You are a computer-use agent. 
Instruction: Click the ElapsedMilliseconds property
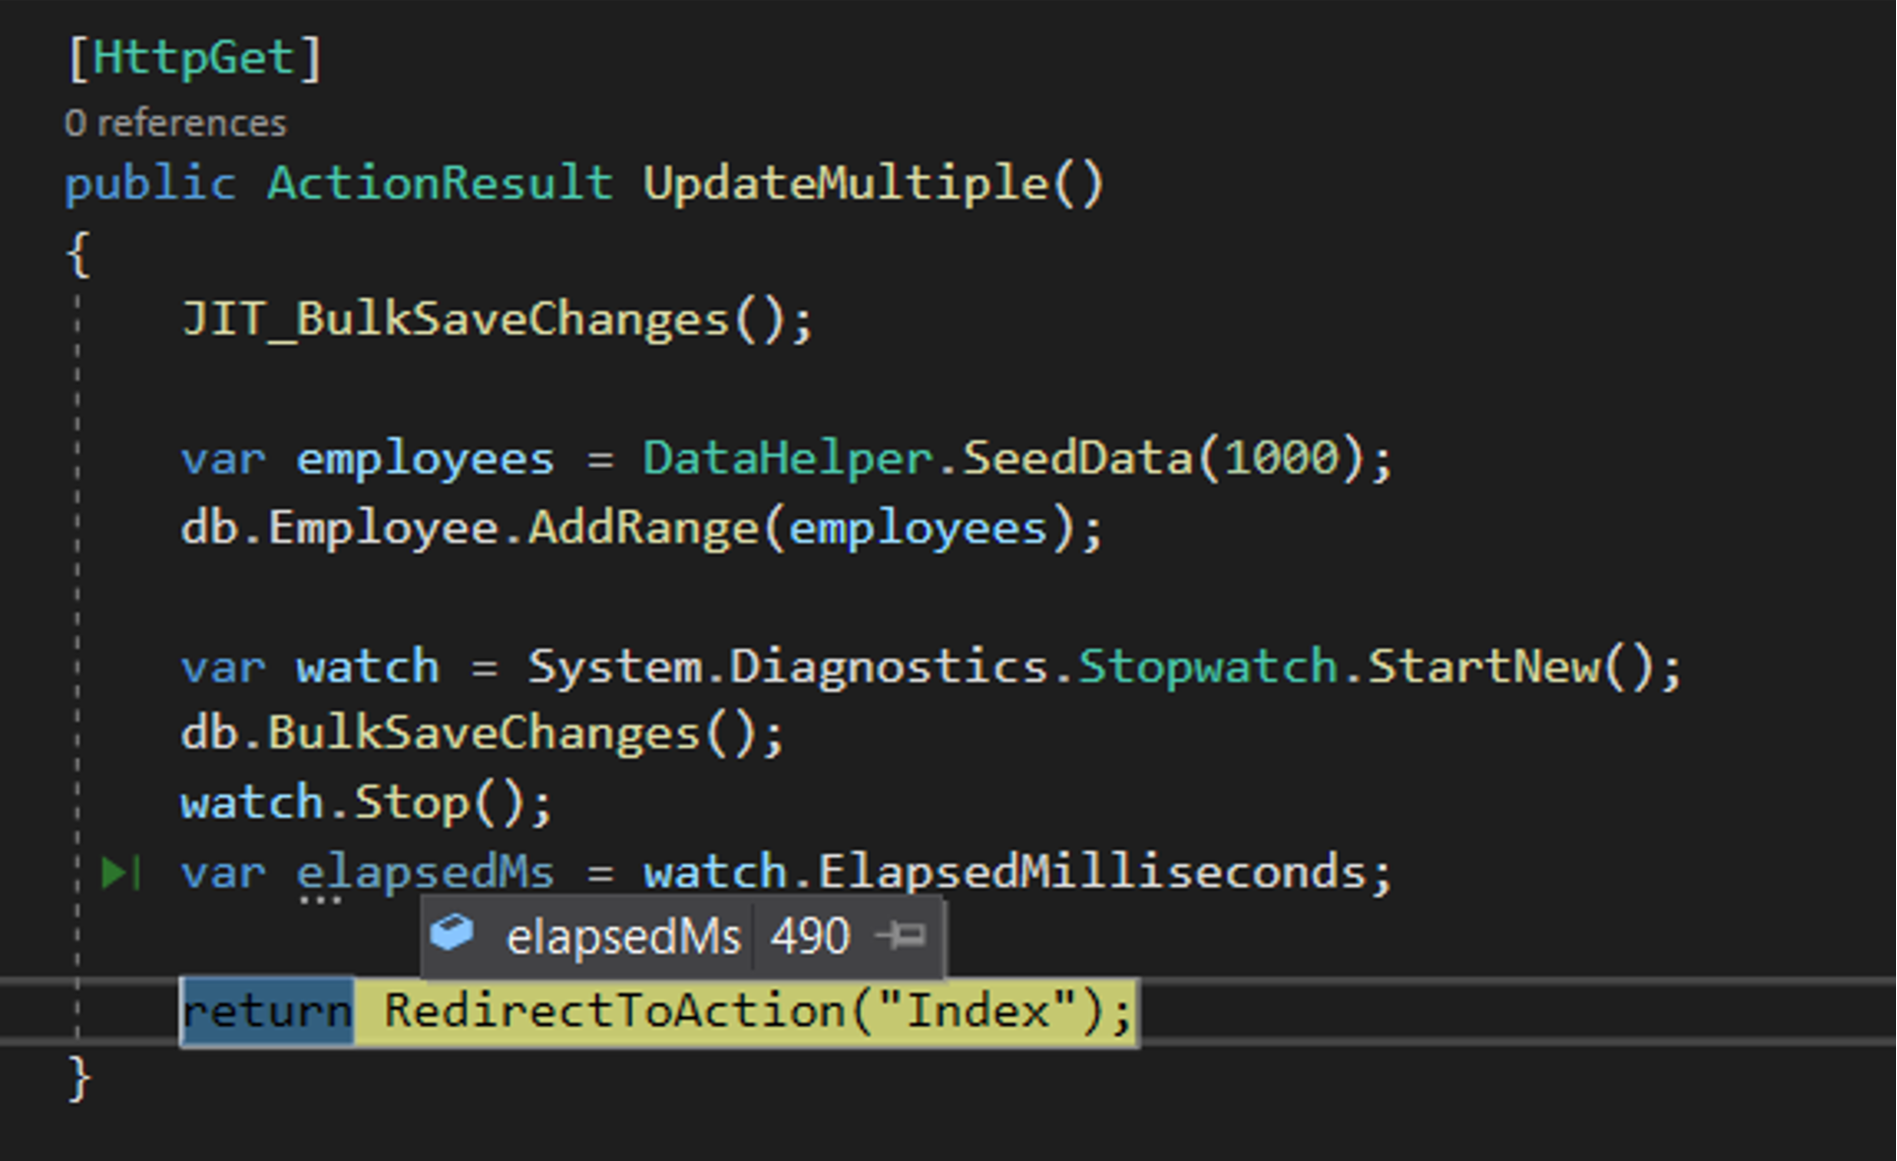pos(1092,872)
